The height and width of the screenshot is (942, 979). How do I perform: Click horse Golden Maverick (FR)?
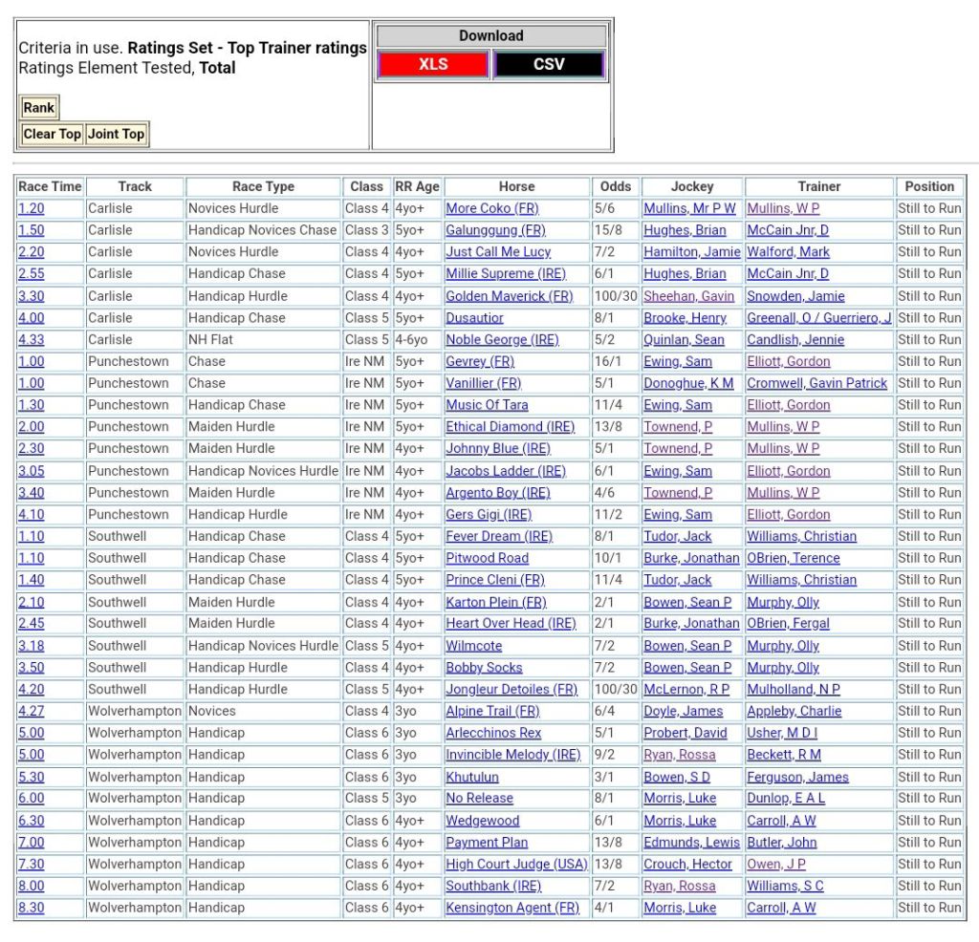point(509,296)
